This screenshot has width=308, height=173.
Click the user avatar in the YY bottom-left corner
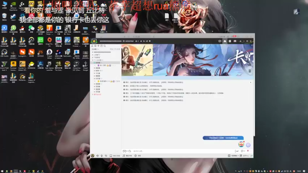pos(92,156)
